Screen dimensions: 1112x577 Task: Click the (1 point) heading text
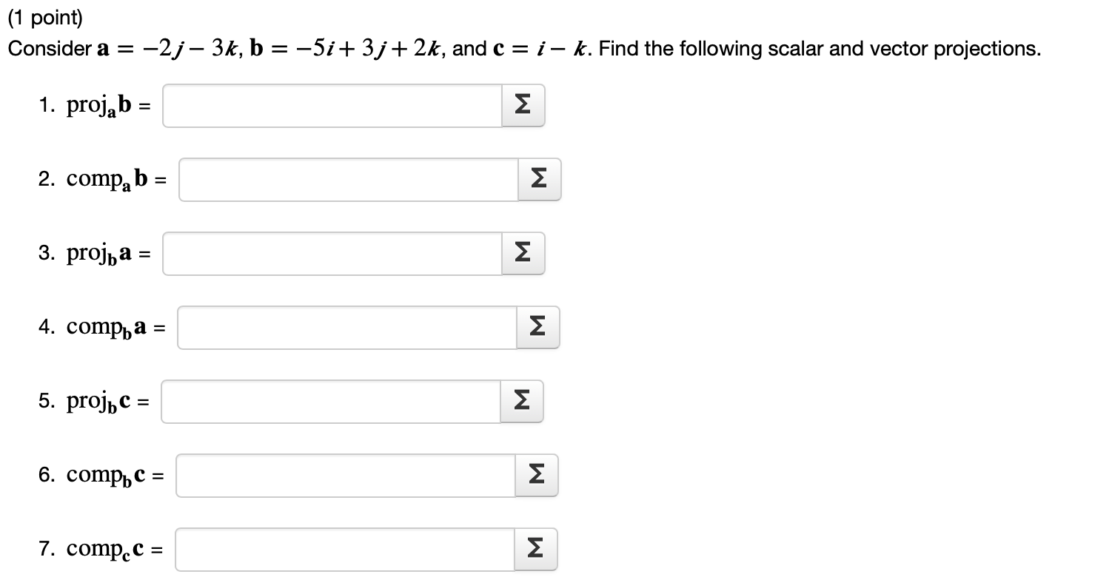click(44, 16)
